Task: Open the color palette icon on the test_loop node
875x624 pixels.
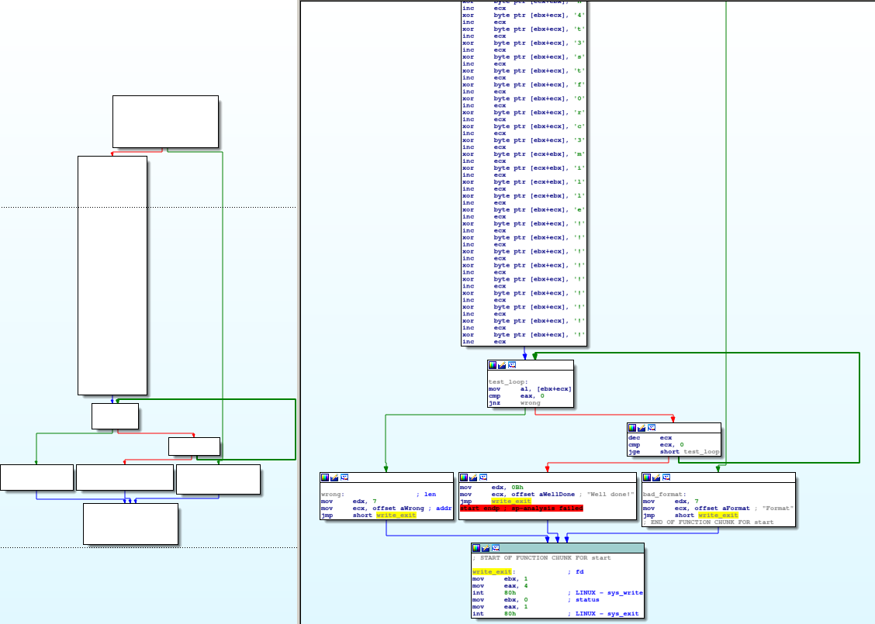Action: coord(493,365)
